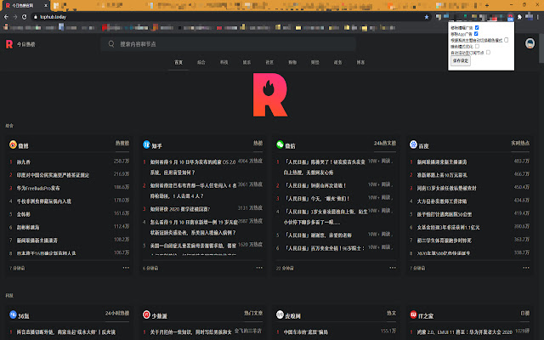Enable auto-scroll to subscribed nodes checkbox
Image resolution: width=544 pixels, height=340 pixels.
[x=488, y=53]
